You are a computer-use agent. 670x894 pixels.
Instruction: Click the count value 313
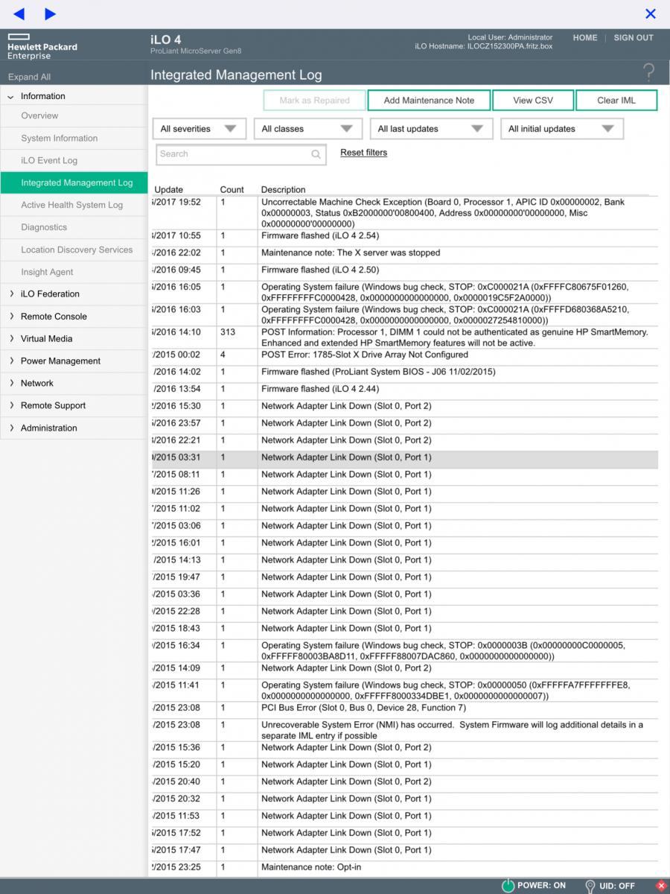pos(228,332)
